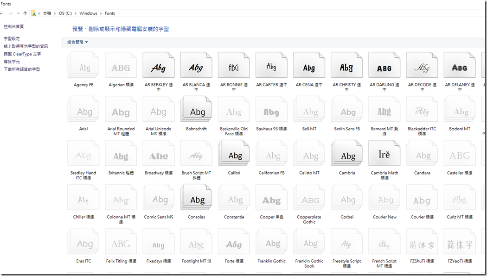The image size is (487, 276).
Task: Select the AR DECODE font icon
Action: tap(422, 65)
